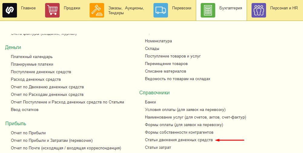Click the Прибыль group heading
Screen dimensions: 303x153
click(x=16, y=123)
